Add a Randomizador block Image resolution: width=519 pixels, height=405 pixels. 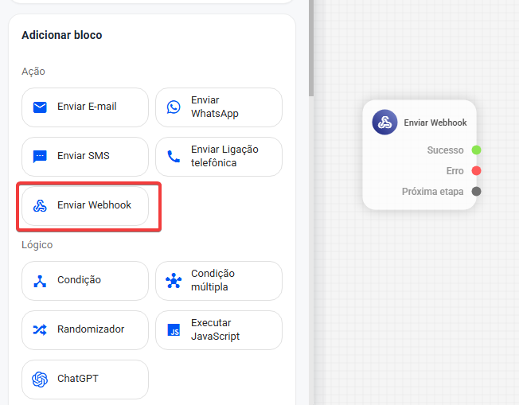85,330
